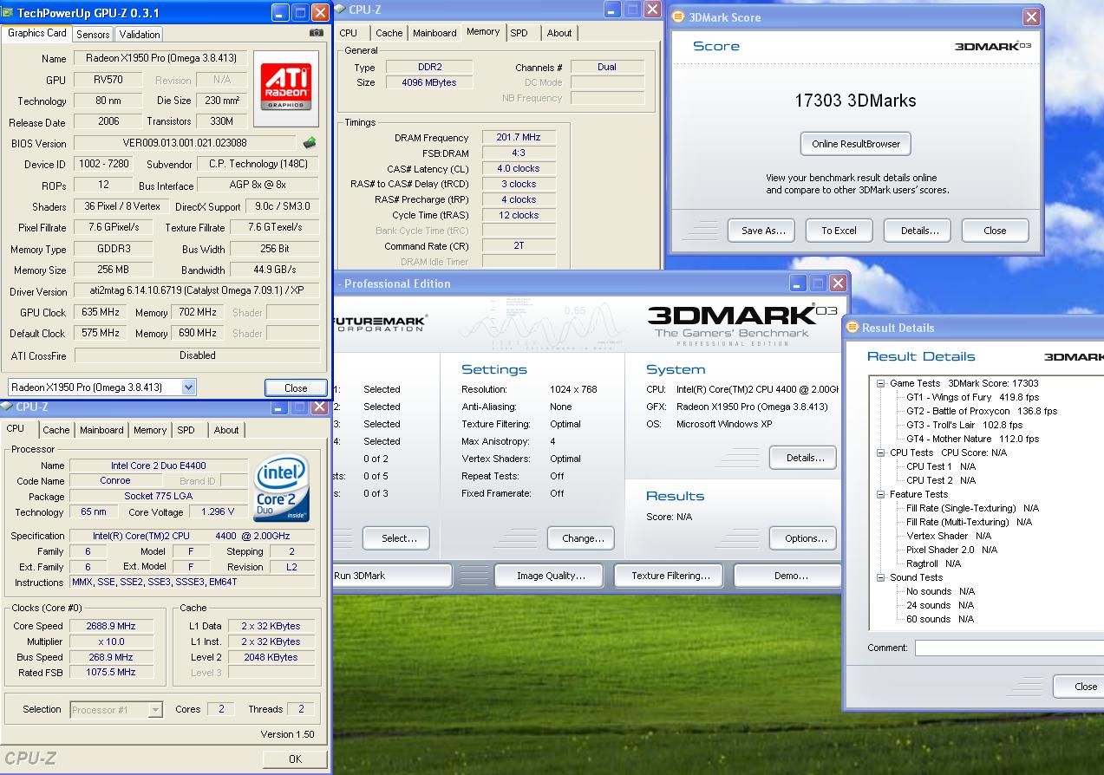Select the Pixel Shader 2.0 result row
The image size is (1104, 775).
point(951,550)
